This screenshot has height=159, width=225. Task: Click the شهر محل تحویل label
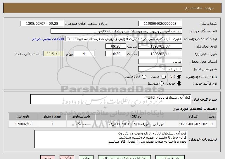tap(204, 69)
